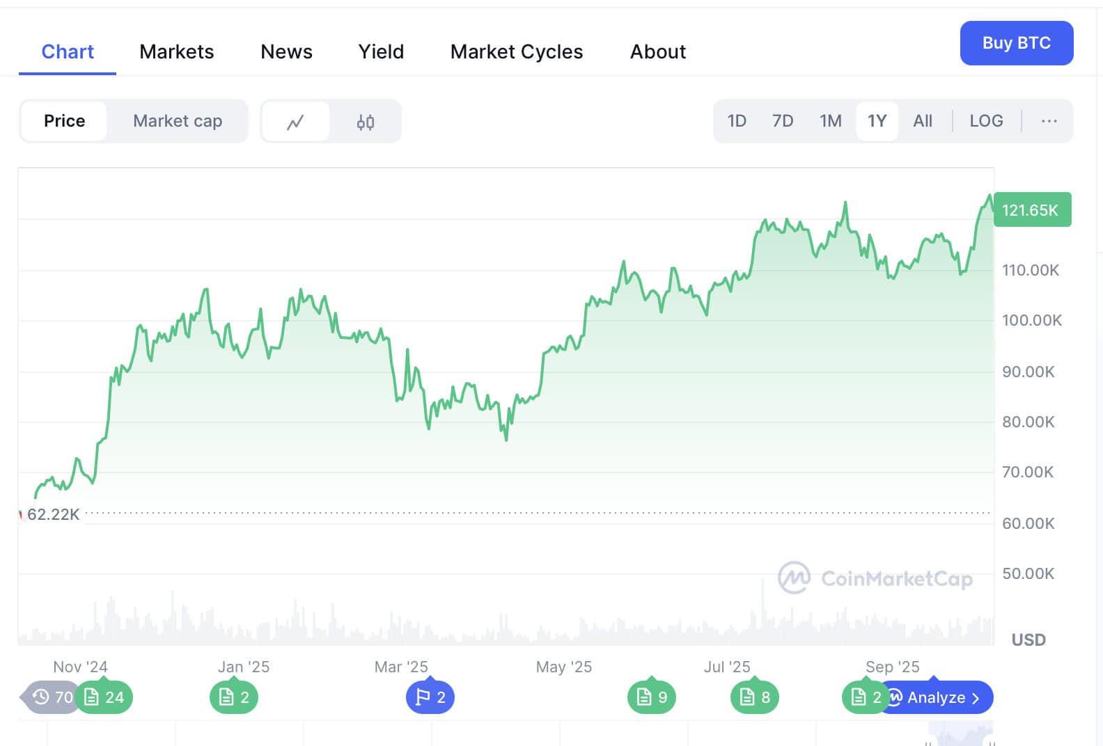
Task: Select the All time range
Action: 923,121
